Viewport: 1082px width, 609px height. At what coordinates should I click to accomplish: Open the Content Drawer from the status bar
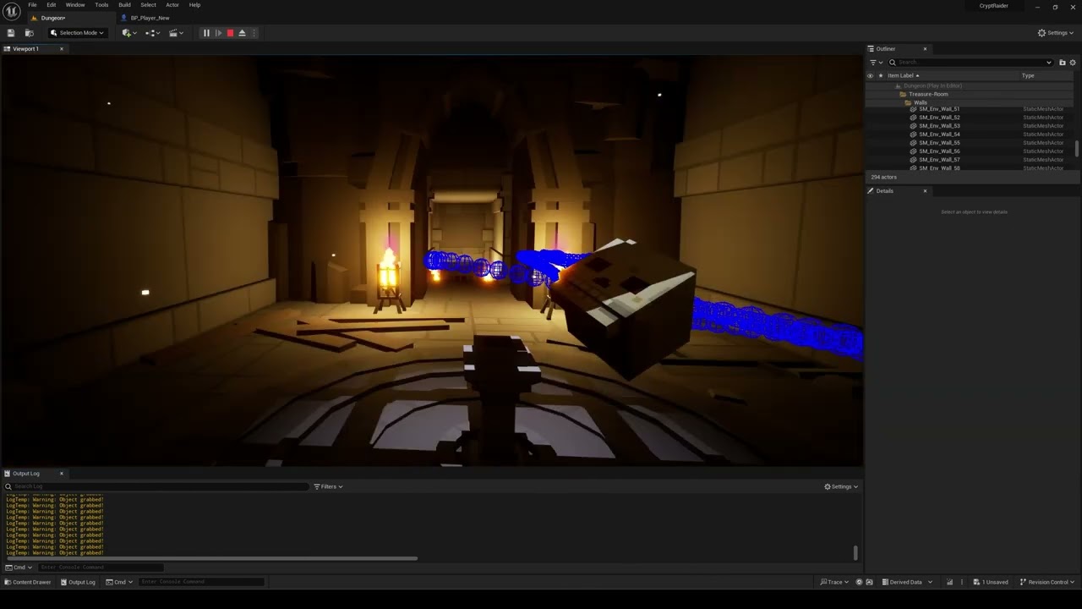pyautogui.click(x=27, y=582)
